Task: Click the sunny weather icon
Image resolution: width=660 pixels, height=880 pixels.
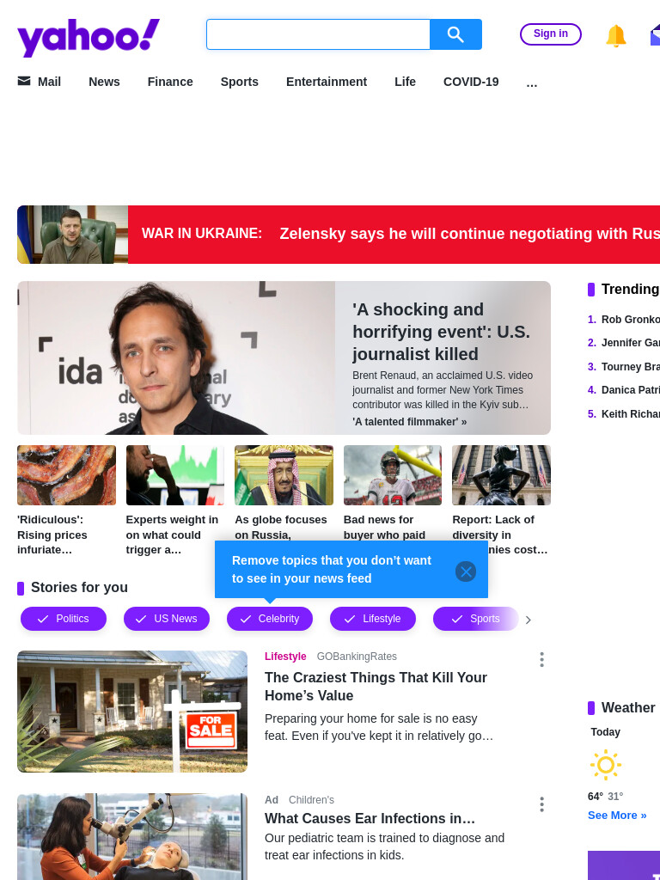Action: point(606,764)
